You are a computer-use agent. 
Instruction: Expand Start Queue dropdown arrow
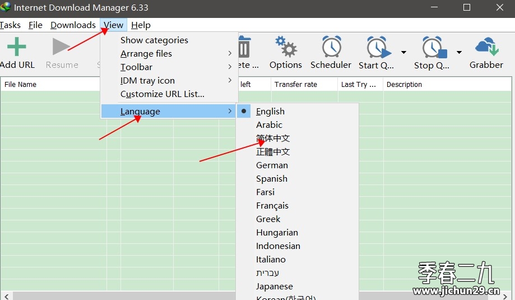tap(403, 52)
